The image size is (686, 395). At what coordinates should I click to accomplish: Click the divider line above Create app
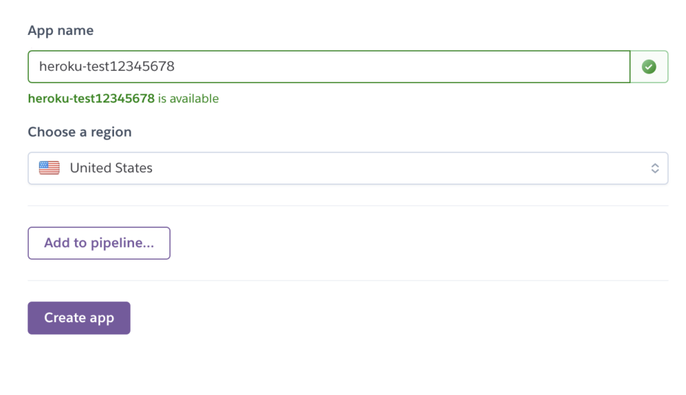(x=348, y=281)
